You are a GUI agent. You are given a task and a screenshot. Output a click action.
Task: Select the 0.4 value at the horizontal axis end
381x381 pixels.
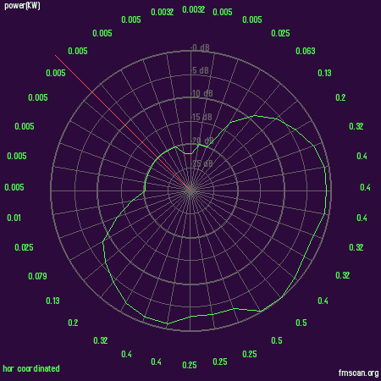coord(365,187)
